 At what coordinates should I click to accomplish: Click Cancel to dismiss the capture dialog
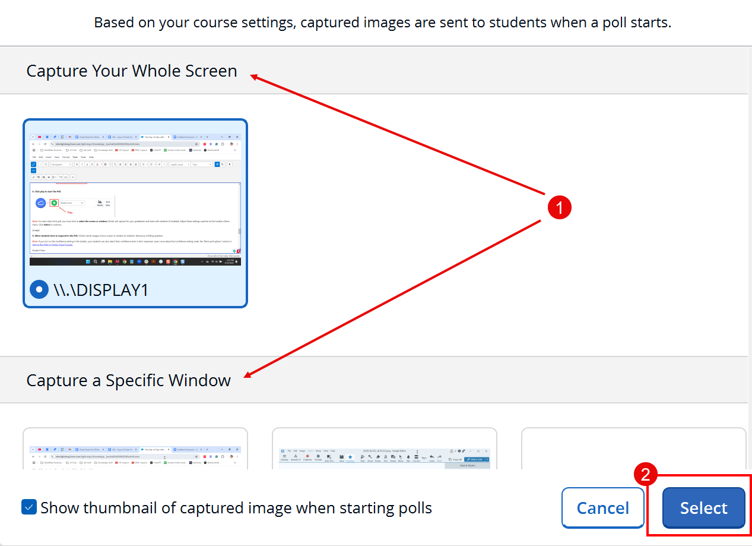click(602, 508)
